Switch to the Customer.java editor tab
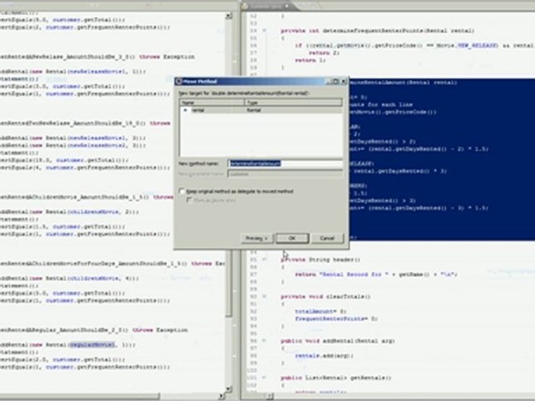This screenshot has width=535, height=401. (x=267, y=6)
